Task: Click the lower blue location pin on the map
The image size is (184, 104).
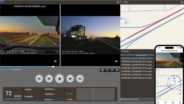Action: point(126,23)
